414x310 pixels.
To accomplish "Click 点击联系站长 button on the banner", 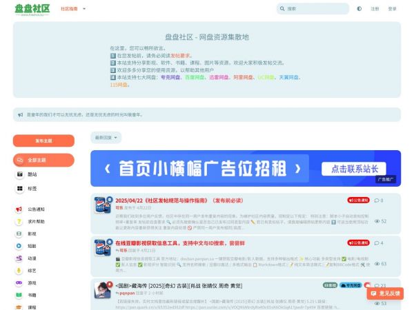I will click(x=354, y=169).
